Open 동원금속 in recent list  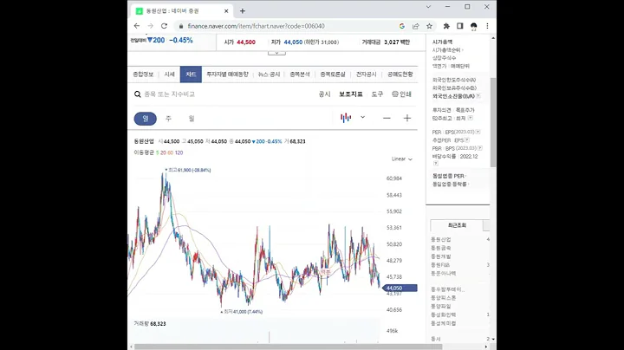coord(441,248)
